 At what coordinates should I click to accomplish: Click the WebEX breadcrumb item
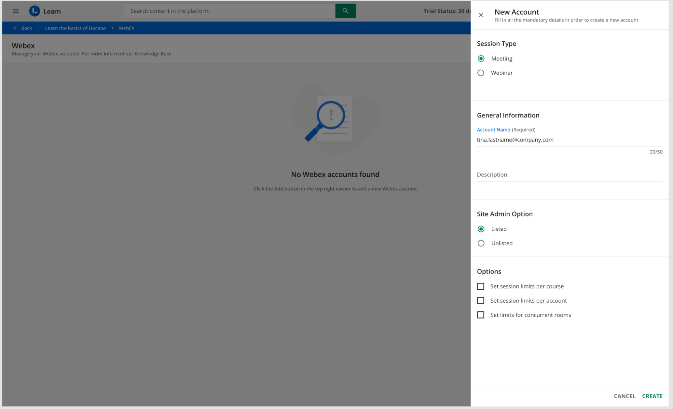tap(127, 28)
